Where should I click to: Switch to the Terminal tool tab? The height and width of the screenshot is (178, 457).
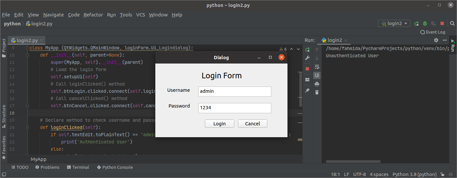(x=78, y=167)
